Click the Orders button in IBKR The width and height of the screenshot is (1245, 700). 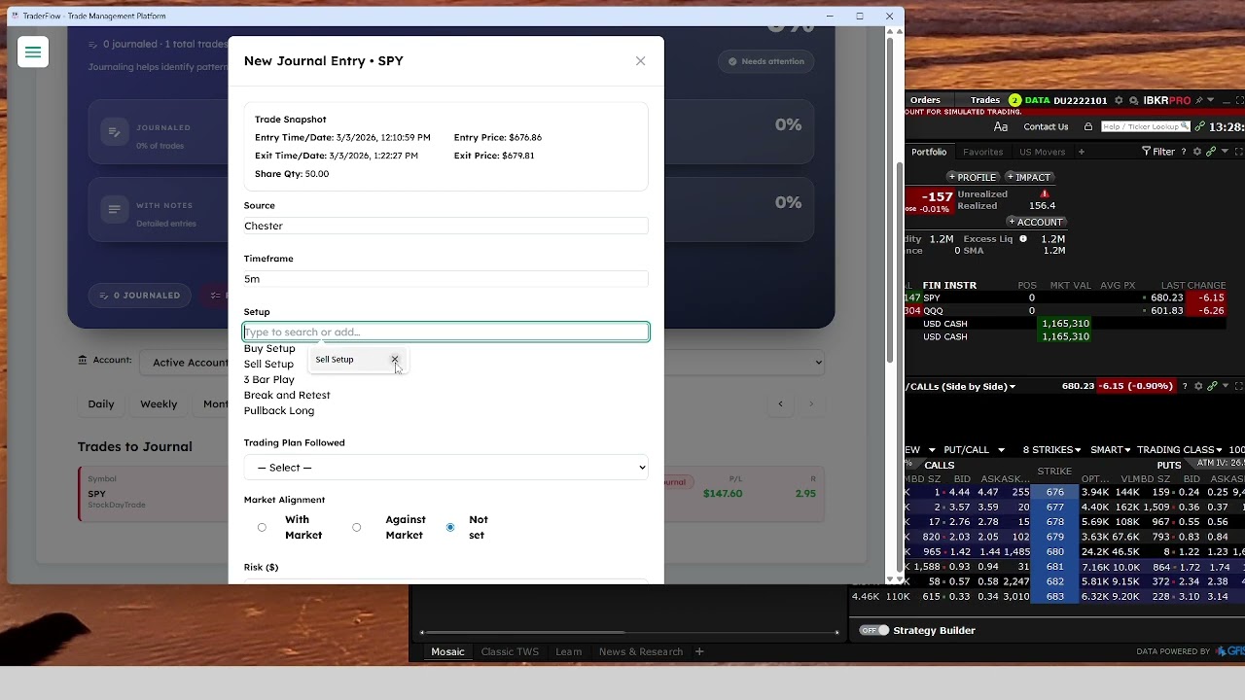tap(925, 100)
